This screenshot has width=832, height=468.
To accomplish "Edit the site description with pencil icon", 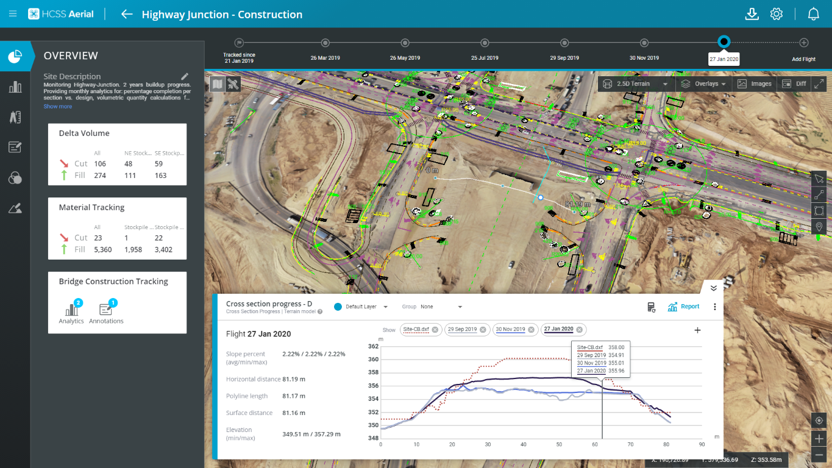I will click(185, 76).
